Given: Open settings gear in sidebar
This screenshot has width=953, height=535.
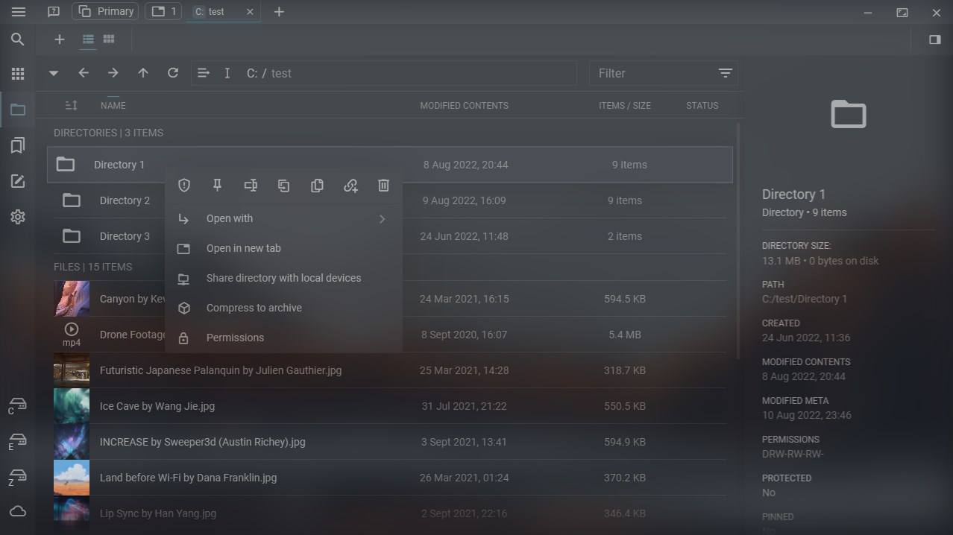Looking at the screenshot, I should (x=18, y=217).
